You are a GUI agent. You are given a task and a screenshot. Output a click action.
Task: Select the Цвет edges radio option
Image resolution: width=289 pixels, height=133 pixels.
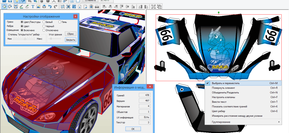pos(22,26)
